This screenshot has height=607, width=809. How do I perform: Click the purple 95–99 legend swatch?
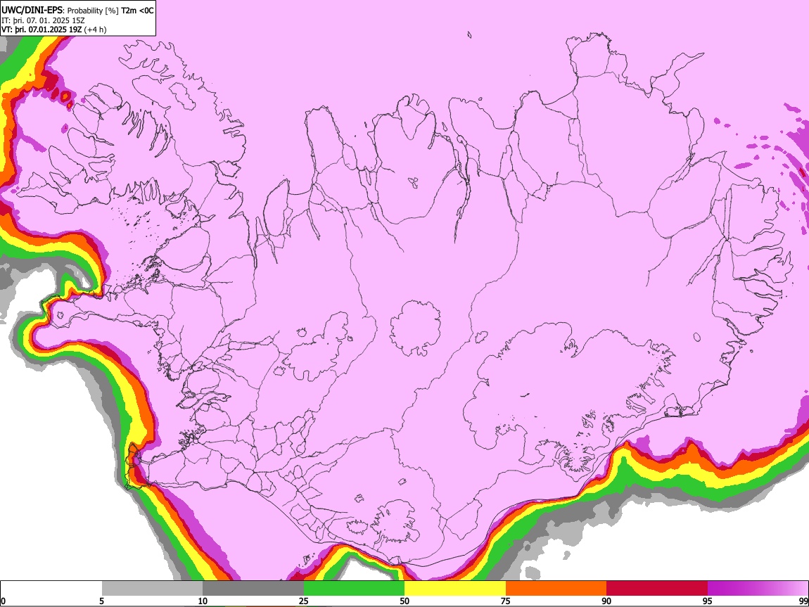coord(758,589)
